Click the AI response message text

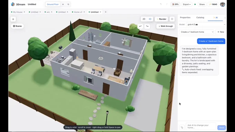click(x=199, y=60)
